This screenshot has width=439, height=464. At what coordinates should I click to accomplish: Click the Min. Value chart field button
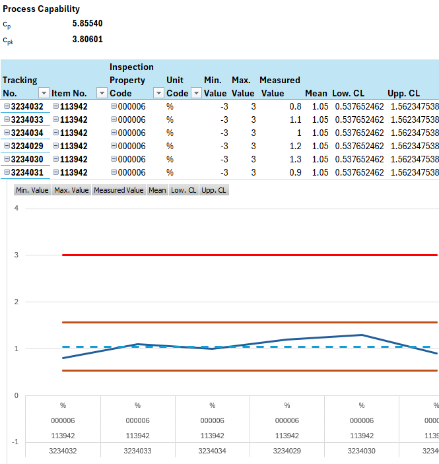(32, 190)
